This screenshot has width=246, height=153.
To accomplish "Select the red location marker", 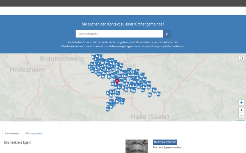I will click(x=117, y=82).
